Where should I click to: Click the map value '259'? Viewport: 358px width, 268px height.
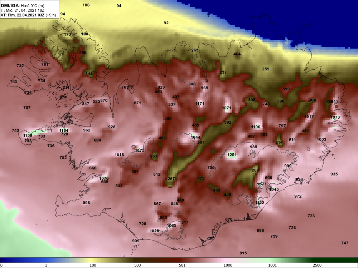pos(266,69)
